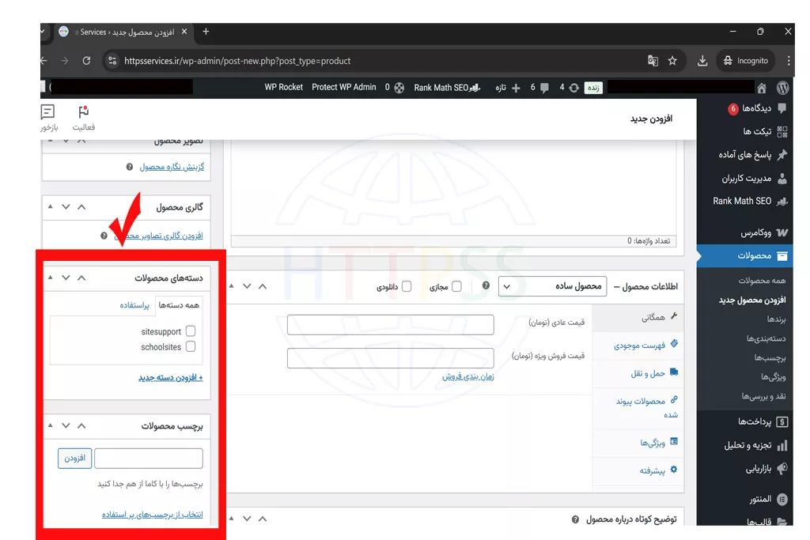
Task: Click the translate page icon in address bar
Action: (653, 61)
